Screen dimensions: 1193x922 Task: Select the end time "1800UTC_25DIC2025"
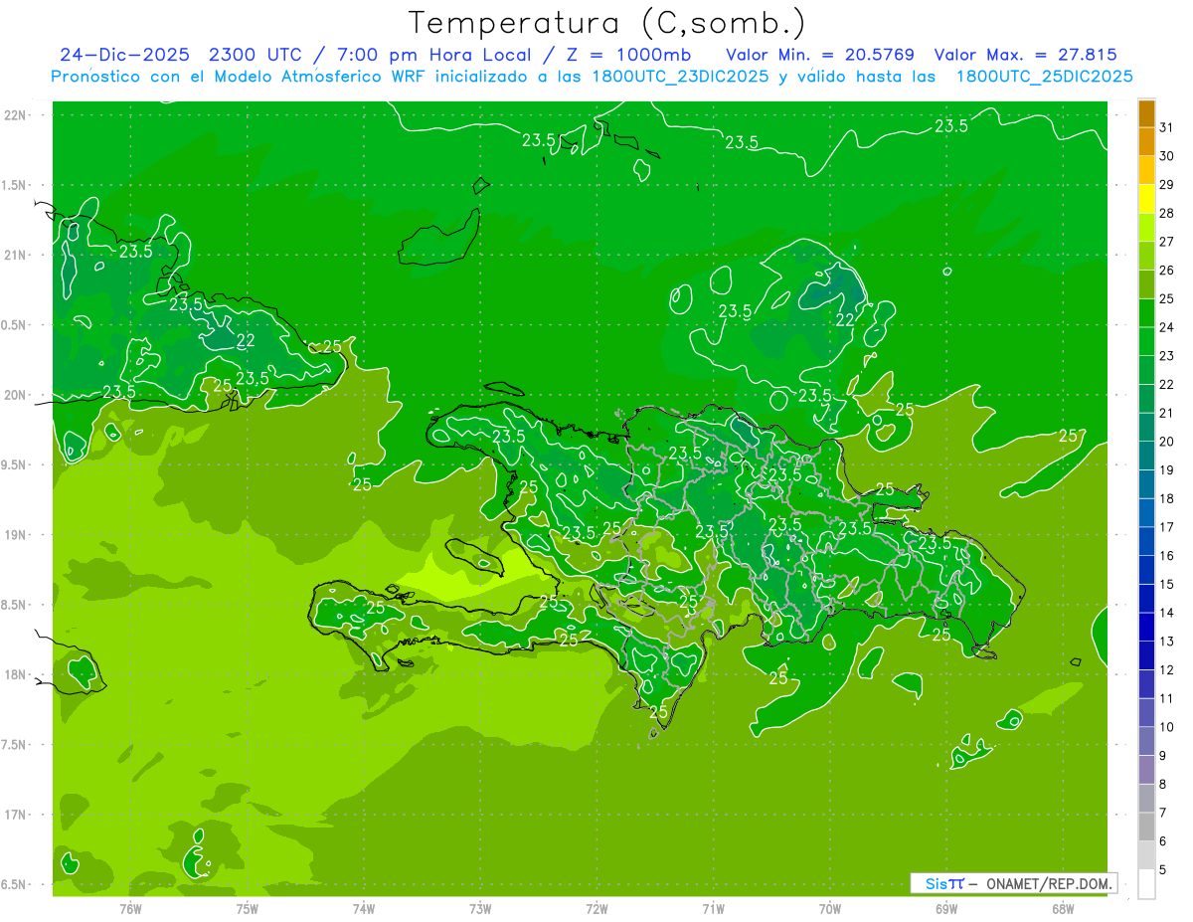pos(1044,77)
